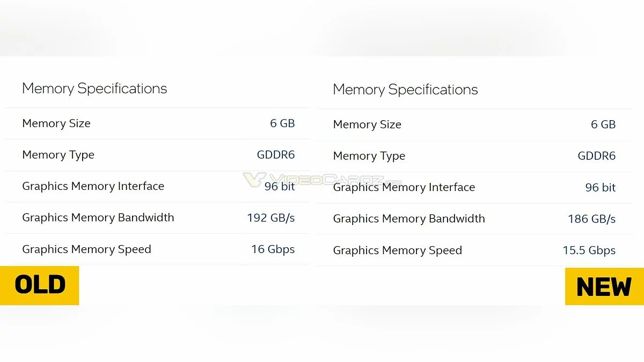Viewport: 644px width, 362px height.
Task: Select Memory Size label in old specs
Action: point(56,123)
